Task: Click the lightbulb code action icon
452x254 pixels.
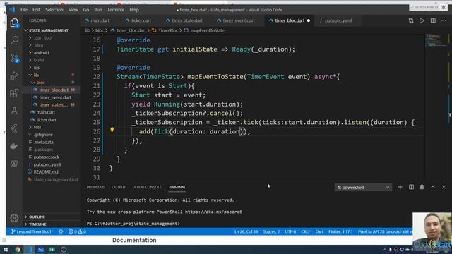Action: click(112, 130)
